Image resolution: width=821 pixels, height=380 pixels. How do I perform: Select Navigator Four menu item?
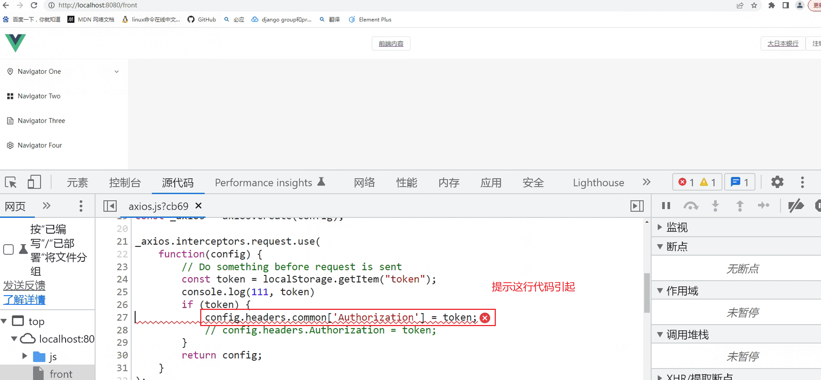64,145
